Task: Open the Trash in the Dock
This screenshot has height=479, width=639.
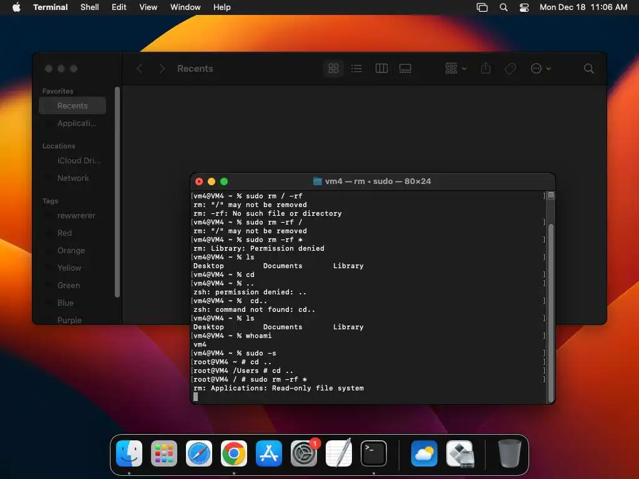Action: point(509,453)
